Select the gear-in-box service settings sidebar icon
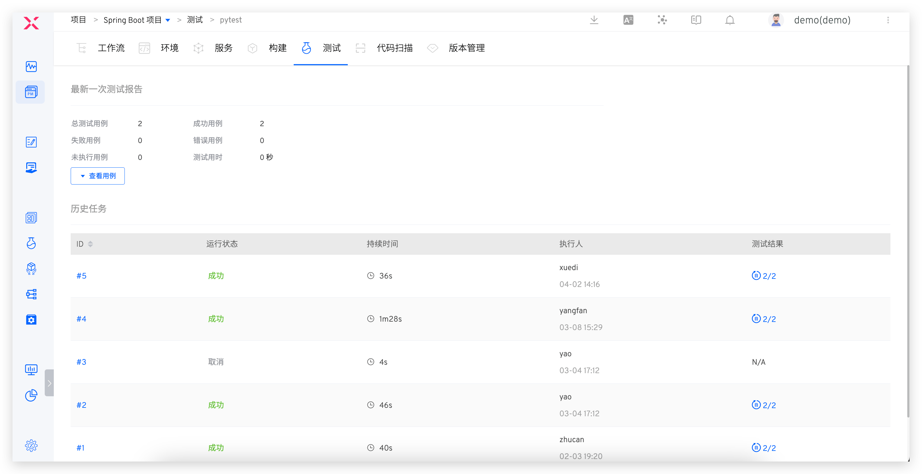This screenshot has width=922, height=474. [x=31, y=320]
